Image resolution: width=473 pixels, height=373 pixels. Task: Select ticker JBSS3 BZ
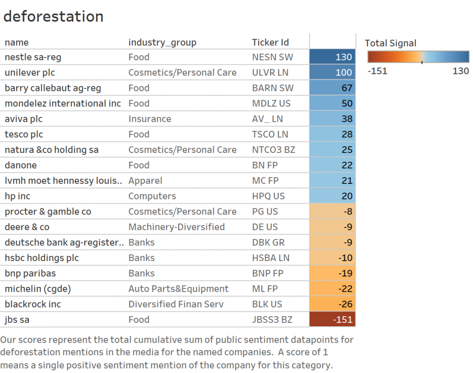point(272,319)
